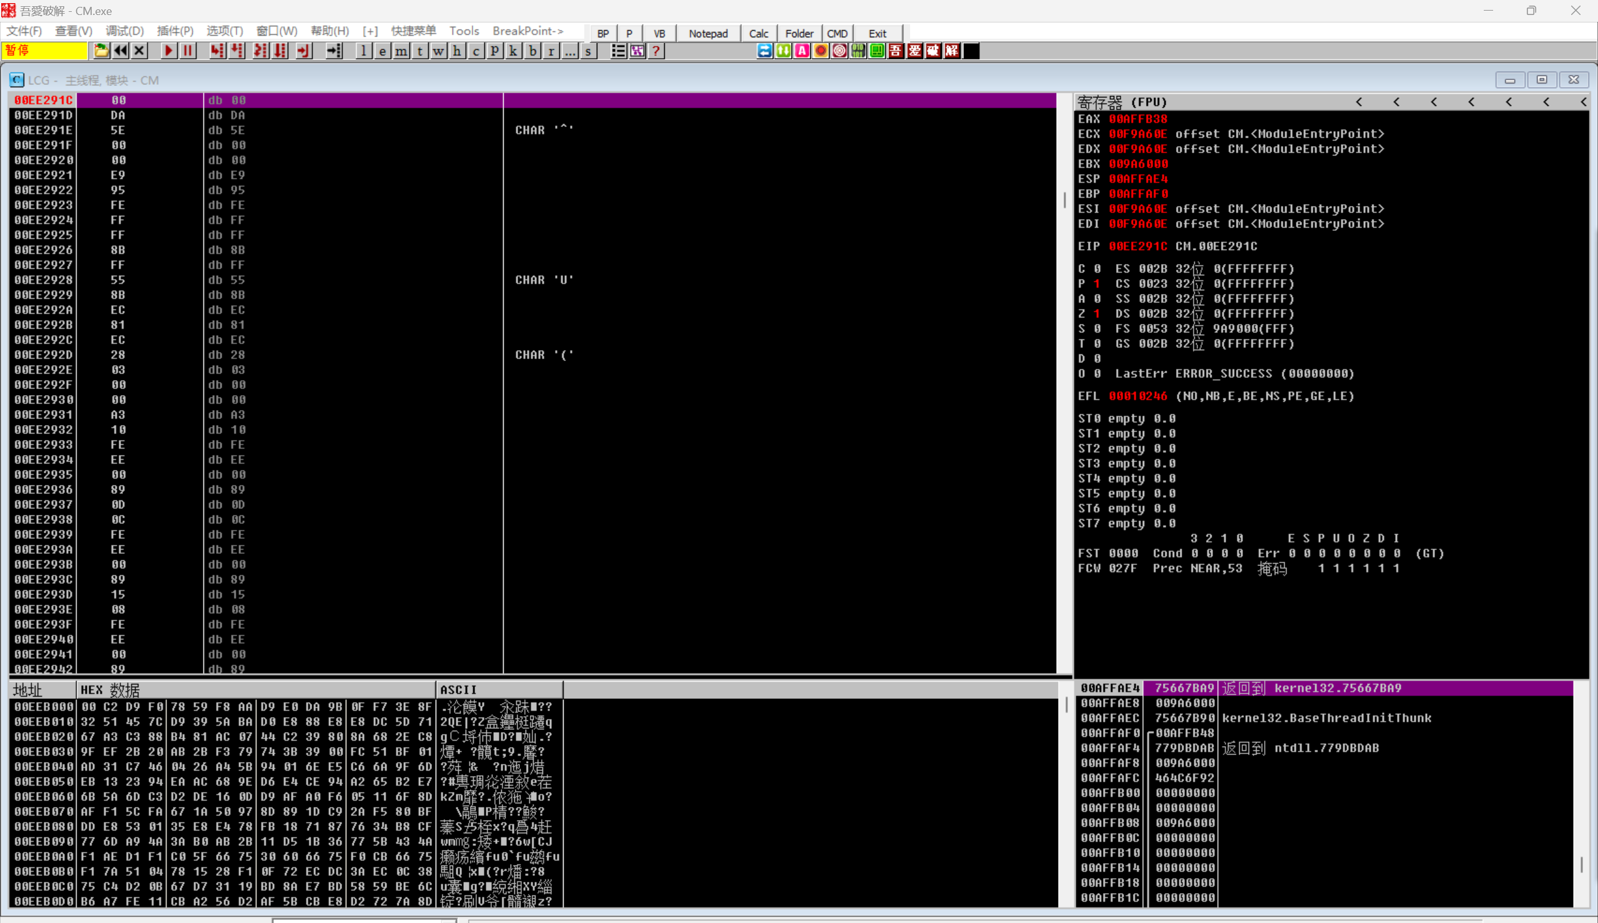Open Handles window via 'h' icon
Viewport: 1598px width, 923px height.
coord(457,51)
